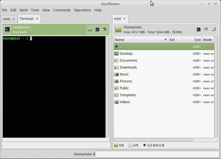The image size is (221, 159).
Task: Sort by the Size column header
Action: [x=192, y=40]
